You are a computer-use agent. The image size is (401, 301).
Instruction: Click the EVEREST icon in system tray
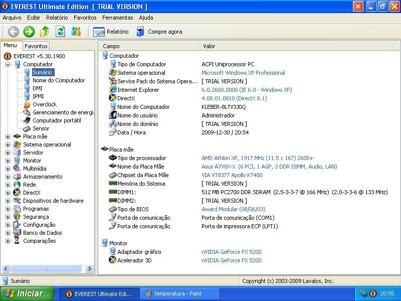(372, 293)
